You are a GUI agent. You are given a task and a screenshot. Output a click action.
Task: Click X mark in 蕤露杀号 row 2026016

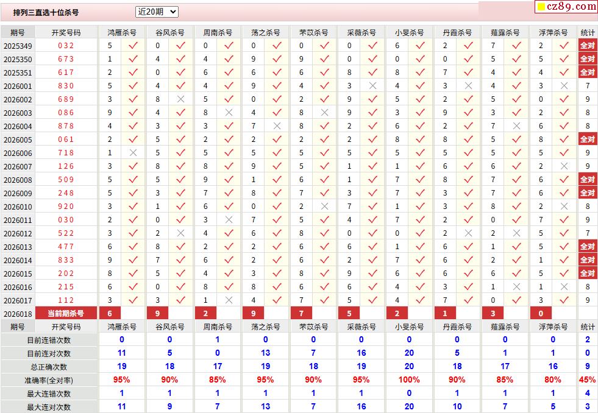[516, 287]
